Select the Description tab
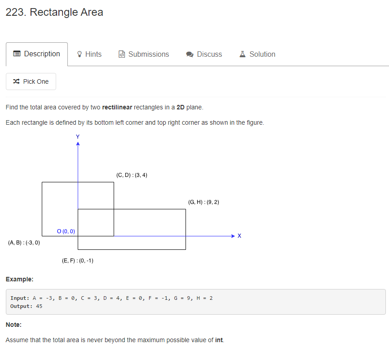Image resolution: width=389 pixels, height=348 pixels. pos(37,53)
